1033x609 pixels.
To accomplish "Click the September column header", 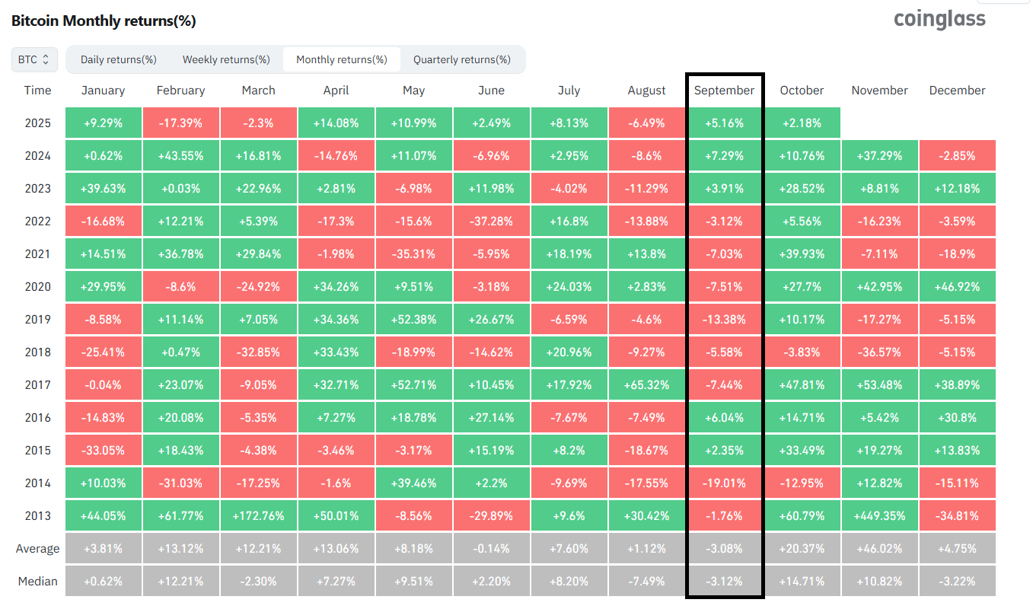I will pos(724,90).
